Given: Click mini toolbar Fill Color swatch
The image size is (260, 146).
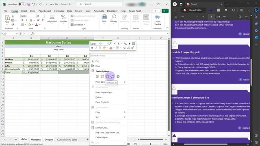Looking at the screenshot, I should [x=104, y=48].
